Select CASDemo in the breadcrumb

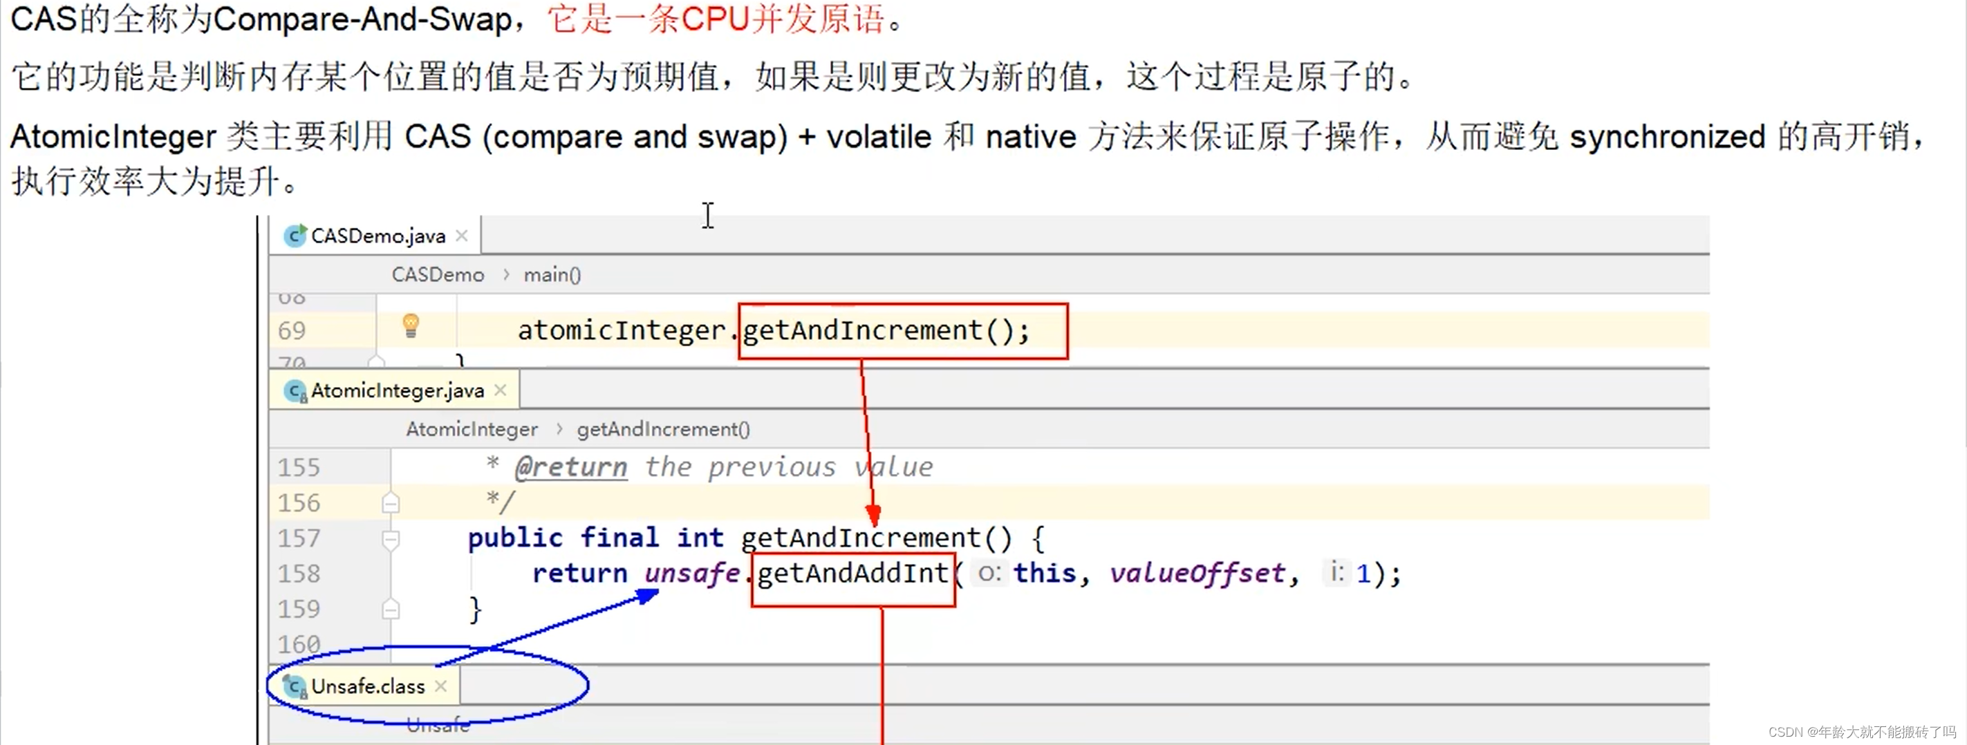point(438,275)
